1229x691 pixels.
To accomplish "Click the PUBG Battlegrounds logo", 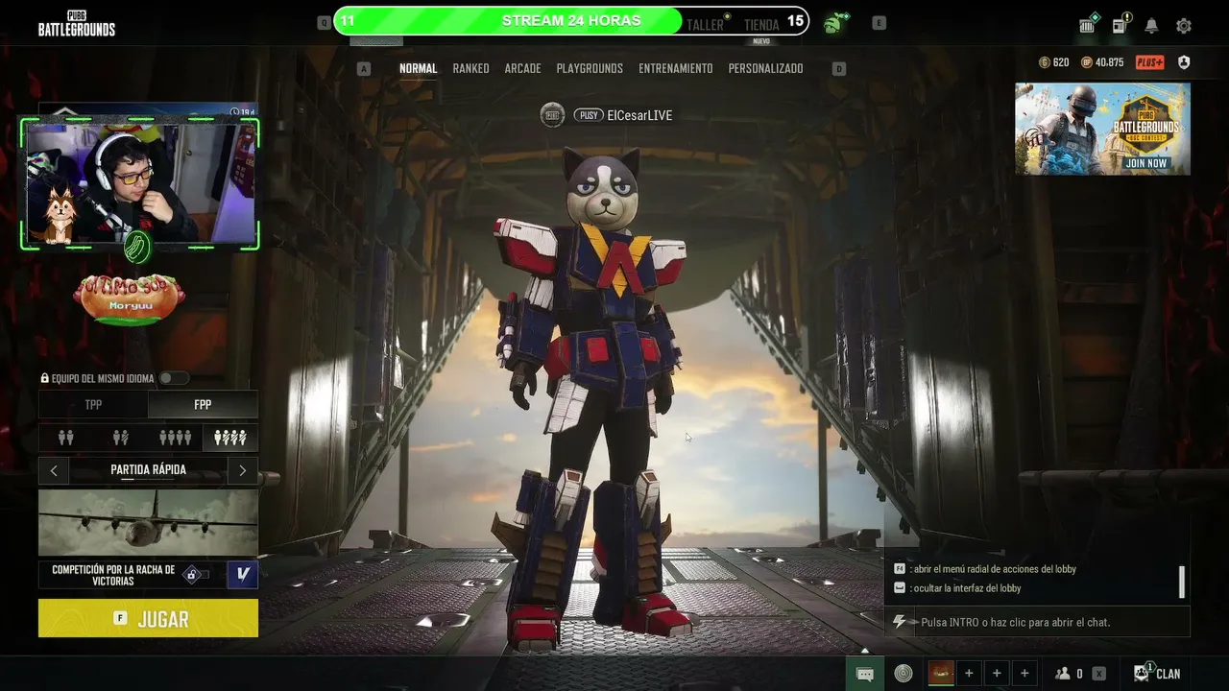I will click(77, 23).
